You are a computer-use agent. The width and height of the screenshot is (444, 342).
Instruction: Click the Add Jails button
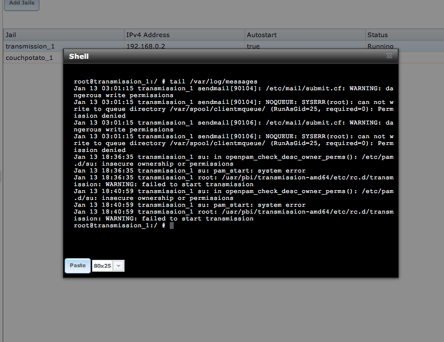(x=22, y=3)
